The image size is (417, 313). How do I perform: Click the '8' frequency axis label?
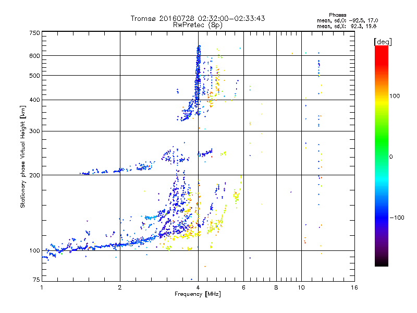[x=276, y=287]
